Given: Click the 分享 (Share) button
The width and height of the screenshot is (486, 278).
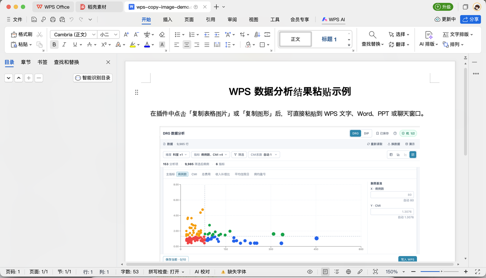Looking at the screenshot, I should click(470, 19).
